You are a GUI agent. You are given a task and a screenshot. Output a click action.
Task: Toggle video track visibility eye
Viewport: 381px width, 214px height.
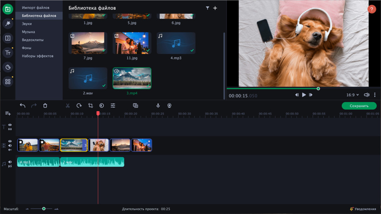click(x=10, y=141)
